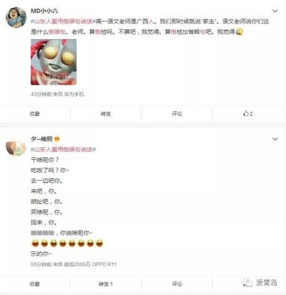Expand the first post's chevron menu
The height and width of the screenshot is (295, 286).
tap(275, 11)
